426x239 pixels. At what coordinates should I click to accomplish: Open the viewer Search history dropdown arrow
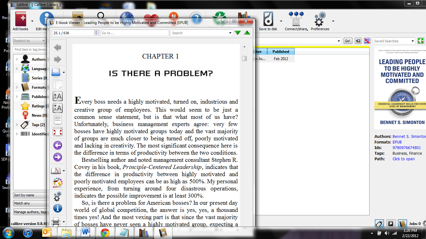click(230, 33)
